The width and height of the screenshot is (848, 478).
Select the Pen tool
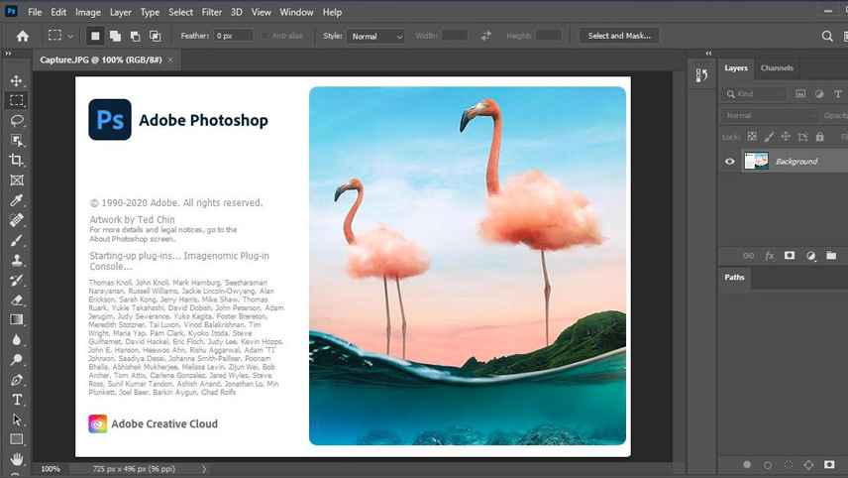(x=16, y=380)
